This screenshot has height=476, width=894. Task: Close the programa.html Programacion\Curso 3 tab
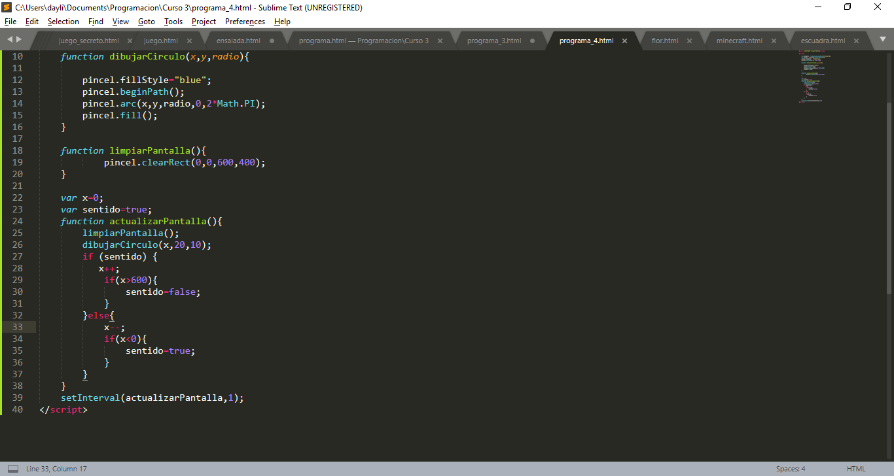click(x=440, y=41)
